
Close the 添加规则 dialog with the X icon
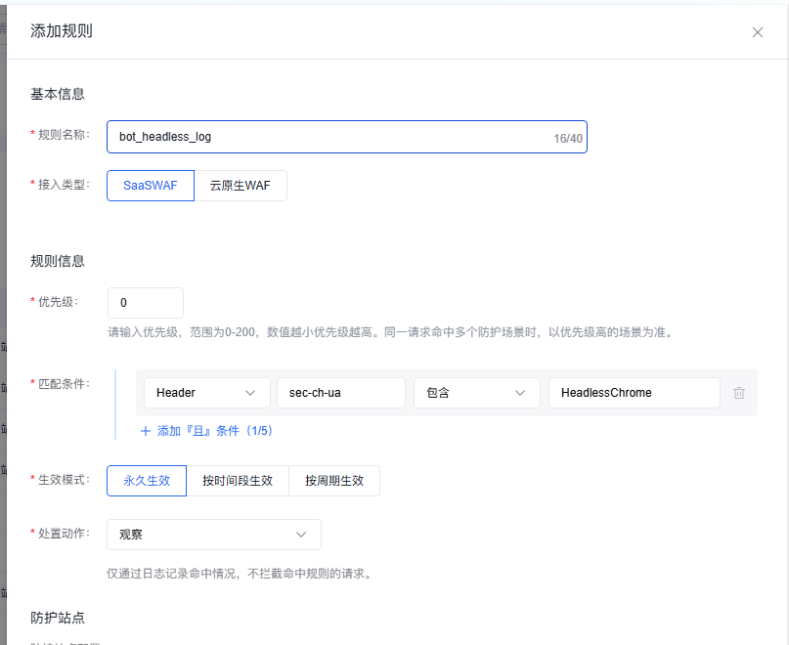[x=758, y=32]
